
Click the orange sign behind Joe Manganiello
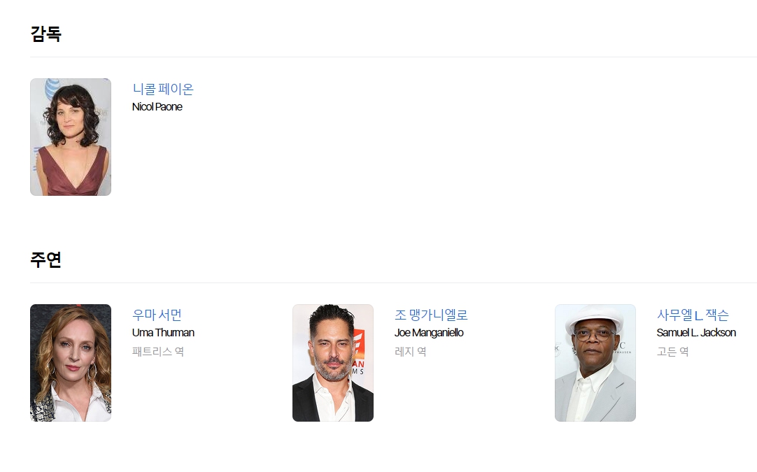tap(358, 351)
